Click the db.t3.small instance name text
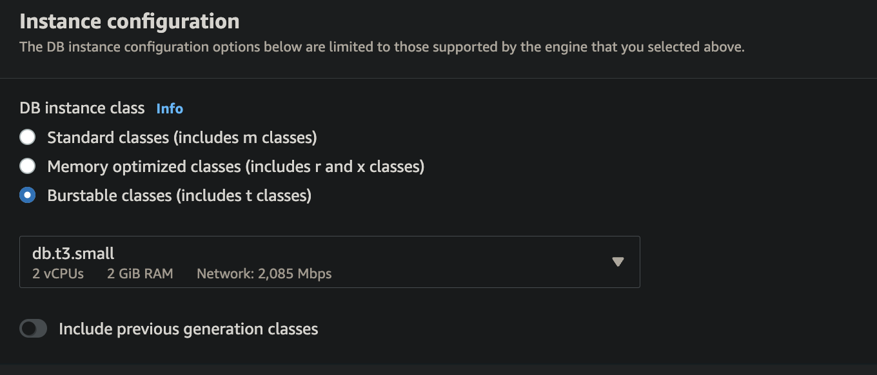The height and width of the screenshot is (375, 877). click(x=73, y=253)
